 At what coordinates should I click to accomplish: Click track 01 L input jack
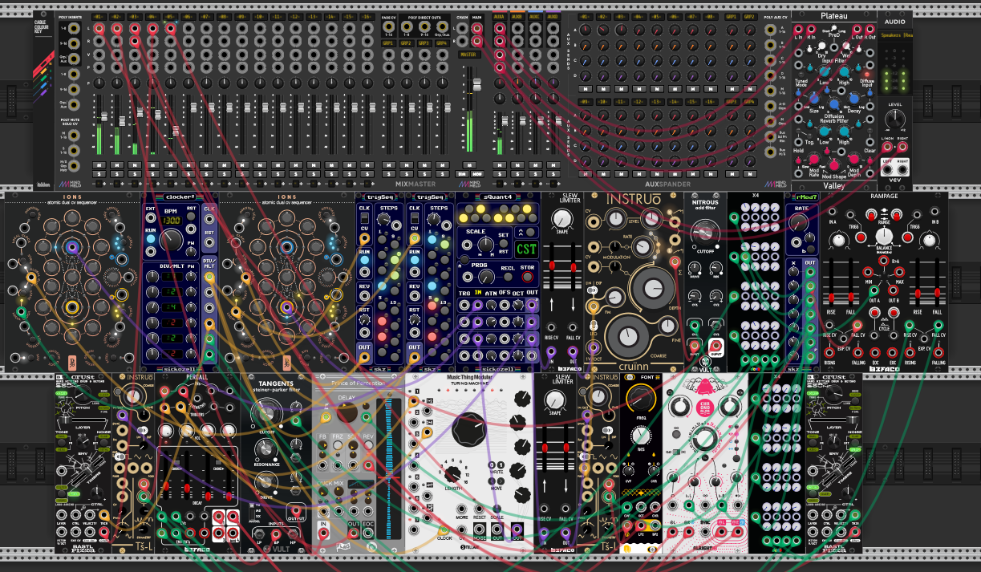[x=98, y=28]
